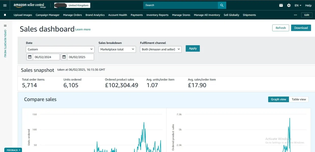
Task: Open the three-dot more options menu
Action: 295,15
